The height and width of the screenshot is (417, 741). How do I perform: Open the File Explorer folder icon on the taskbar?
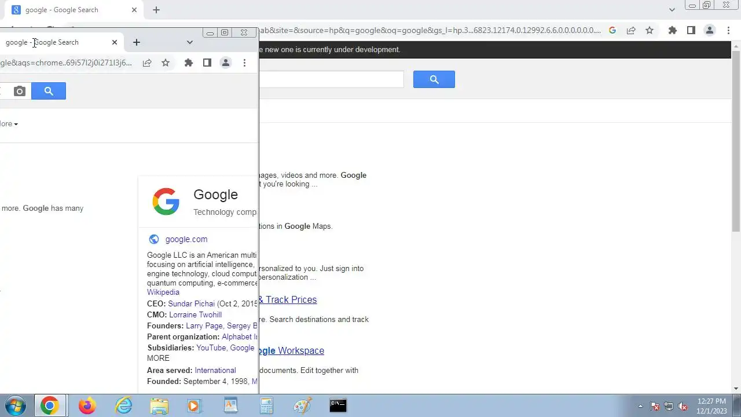click(x=159, y=405)
